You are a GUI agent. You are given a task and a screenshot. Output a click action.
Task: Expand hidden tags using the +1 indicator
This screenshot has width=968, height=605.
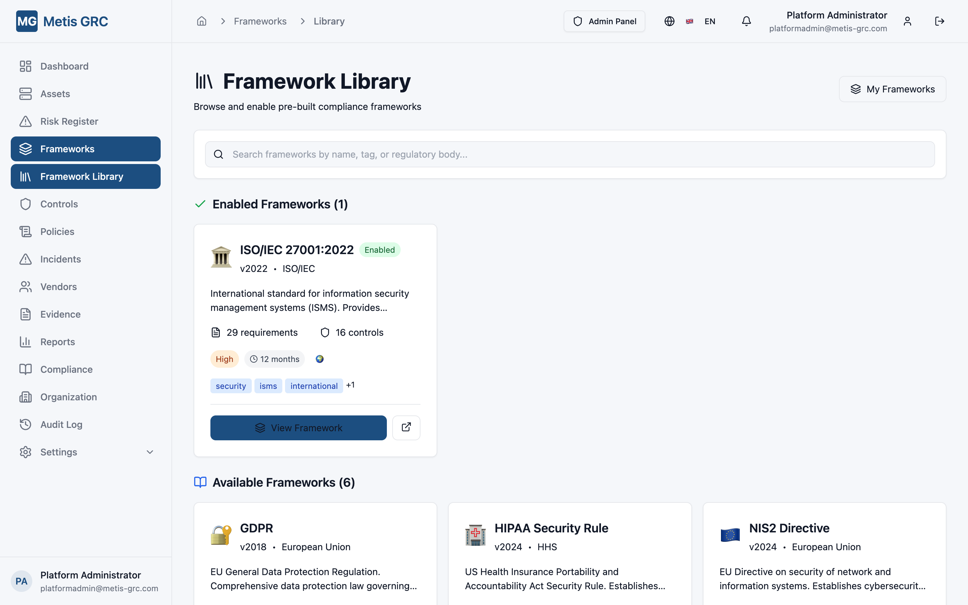coord(351,385)
